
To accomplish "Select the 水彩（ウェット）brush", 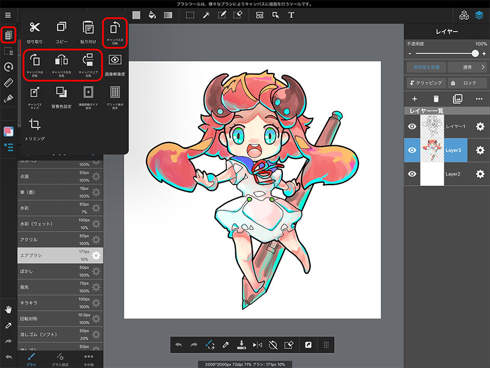I will [x=60, y=224].
